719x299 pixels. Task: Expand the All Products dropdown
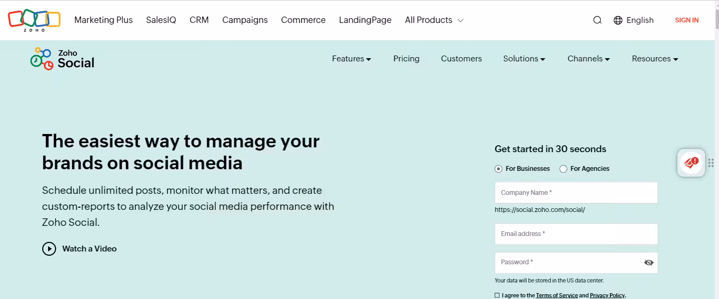[x=434, y=20]
